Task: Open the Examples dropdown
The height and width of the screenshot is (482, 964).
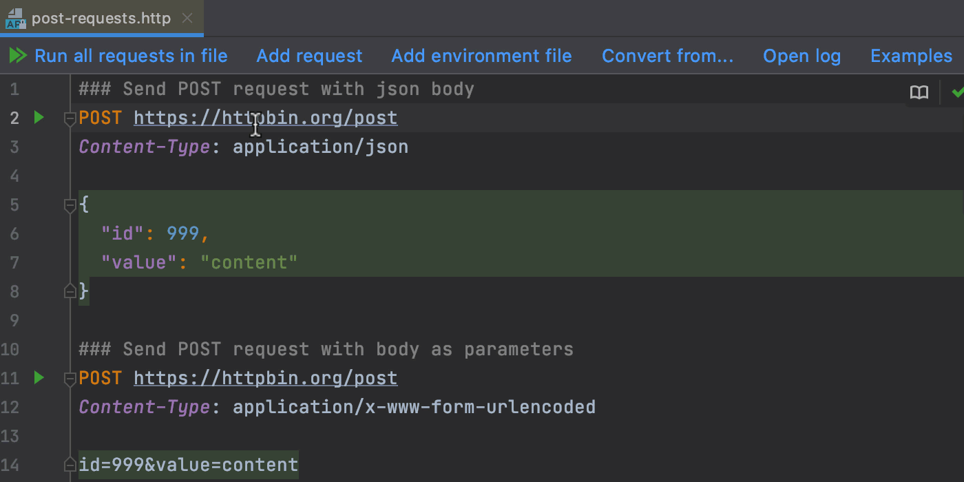Action: point(911,56)
